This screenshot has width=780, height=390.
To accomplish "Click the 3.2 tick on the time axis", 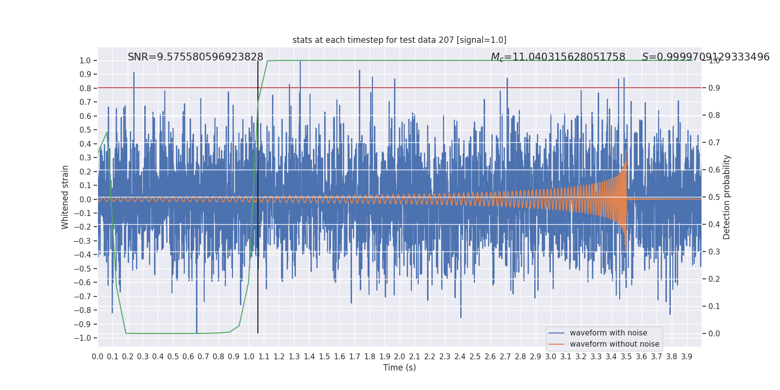I will (581, 357).
